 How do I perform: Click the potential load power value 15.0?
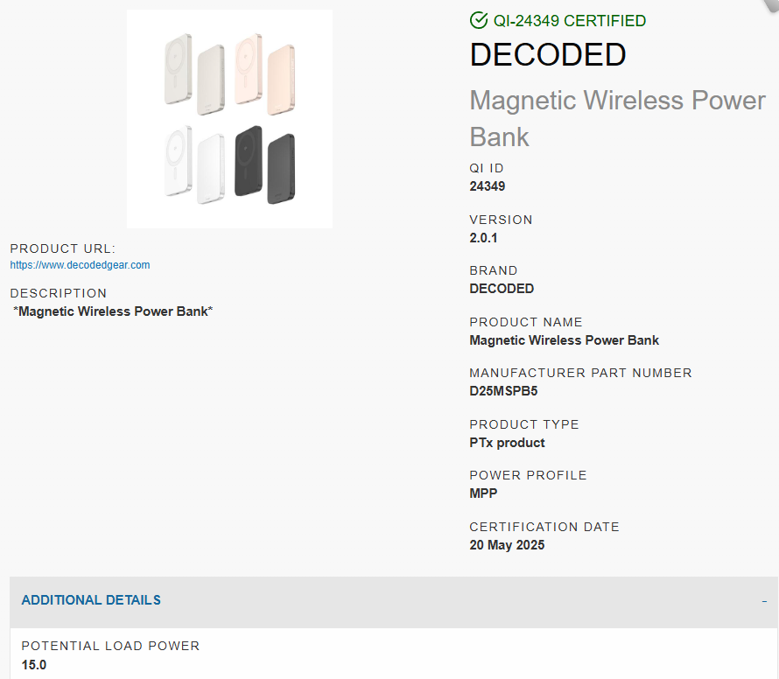34,665
